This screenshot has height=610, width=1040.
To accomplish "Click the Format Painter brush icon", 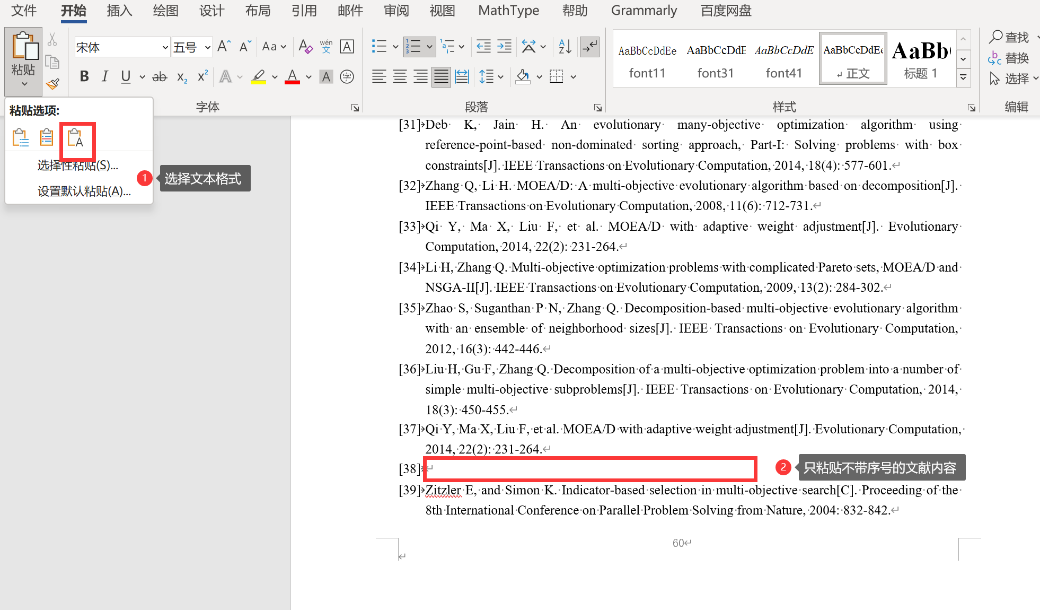I will tap(52, 84).
